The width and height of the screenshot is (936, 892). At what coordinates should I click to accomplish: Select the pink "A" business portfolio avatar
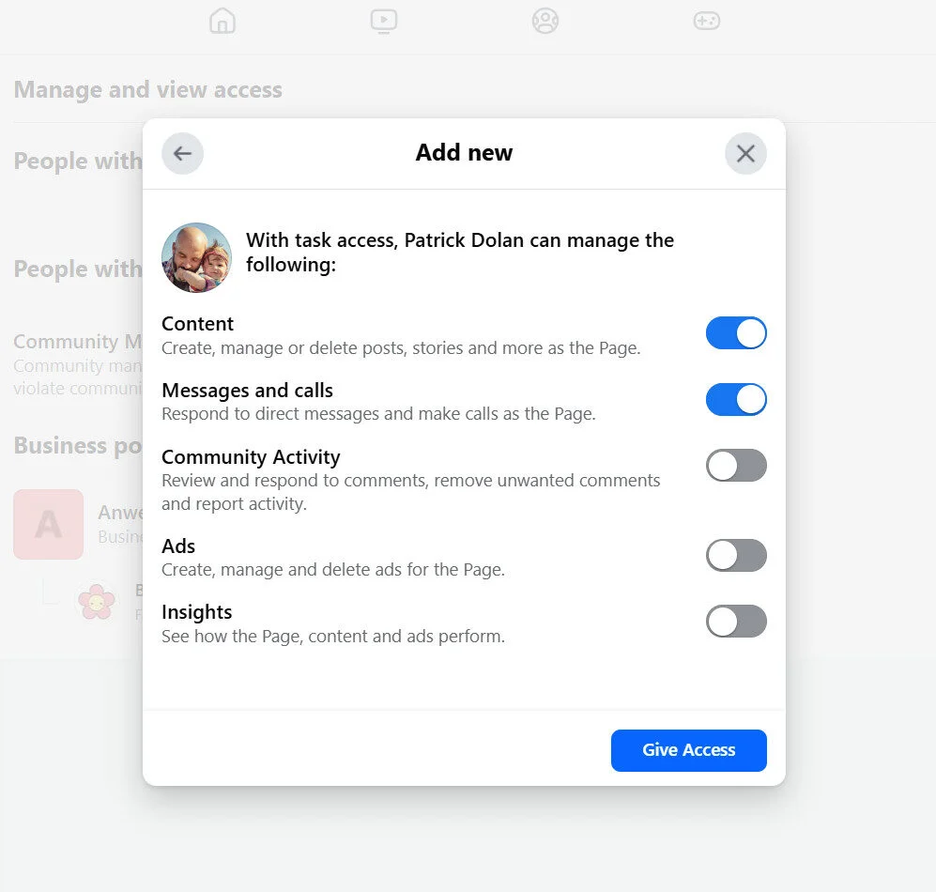tap(48, 525)
